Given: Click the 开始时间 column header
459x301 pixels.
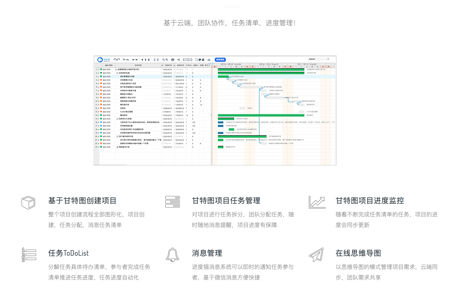Looking at the screenshot, I should [167, 65].
